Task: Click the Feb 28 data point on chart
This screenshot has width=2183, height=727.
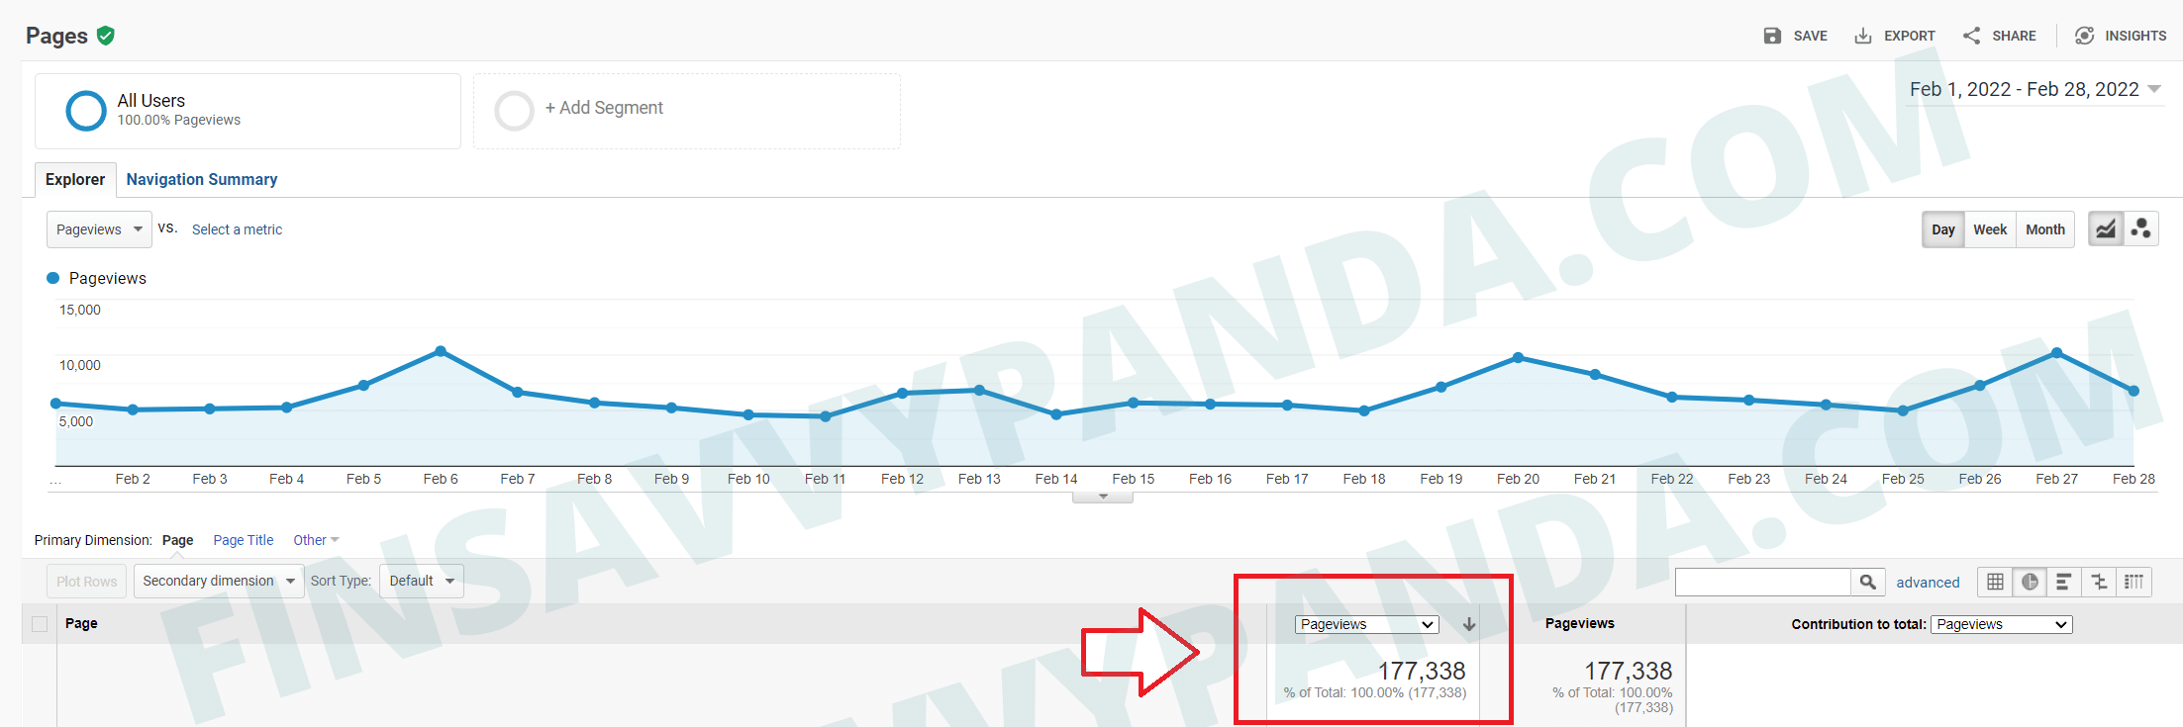Action: click(2133, 391)
